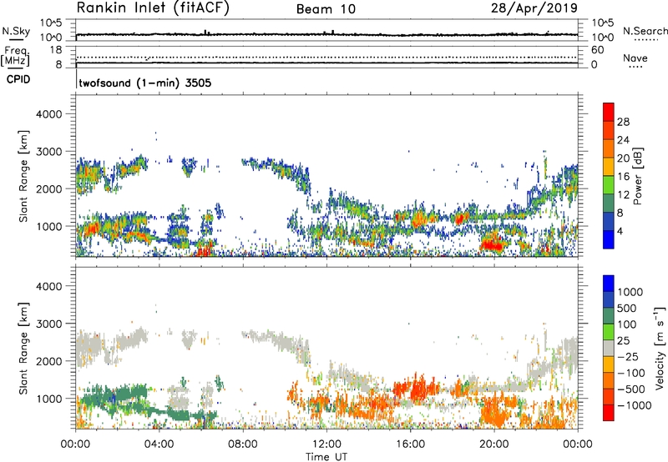Image resolution: width=668 pixels, height=462 pixels.
Task: Click the 'Time UT' axis title
Action: point(326,457)
